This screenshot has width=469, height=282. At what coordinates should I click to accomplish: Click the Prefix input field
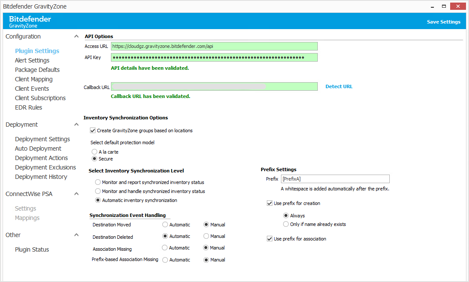point(335,179)
